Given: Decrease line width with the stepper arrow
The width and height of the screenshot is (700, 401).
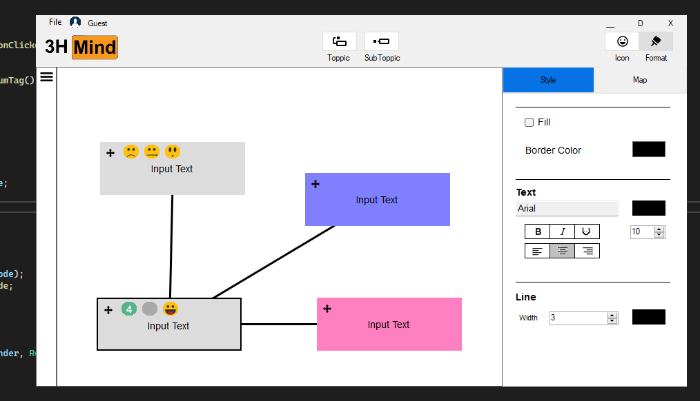Looking at the screenshot, I should point(612,320).
